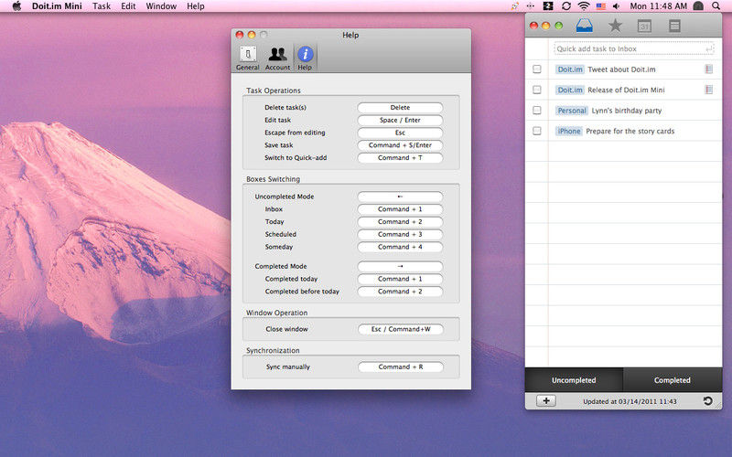Open the note icon on Tweet about Doit.im
The height and width of the screenshot is (457, 732).
click(708, 69)
